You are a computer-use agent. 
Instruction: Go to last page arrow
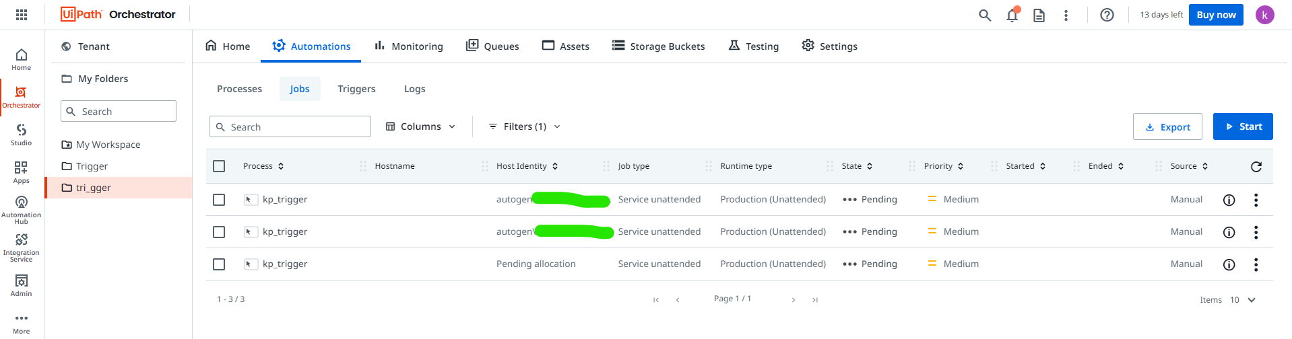815,300
